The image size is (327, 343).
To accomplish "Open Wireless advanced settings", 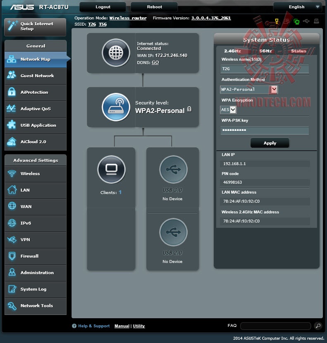I will (x=36, y=174).
